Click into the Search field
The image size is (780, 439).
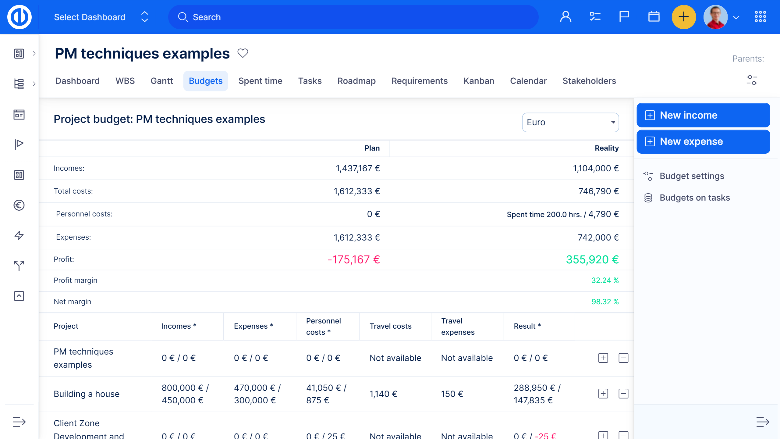tap(353, 17)
